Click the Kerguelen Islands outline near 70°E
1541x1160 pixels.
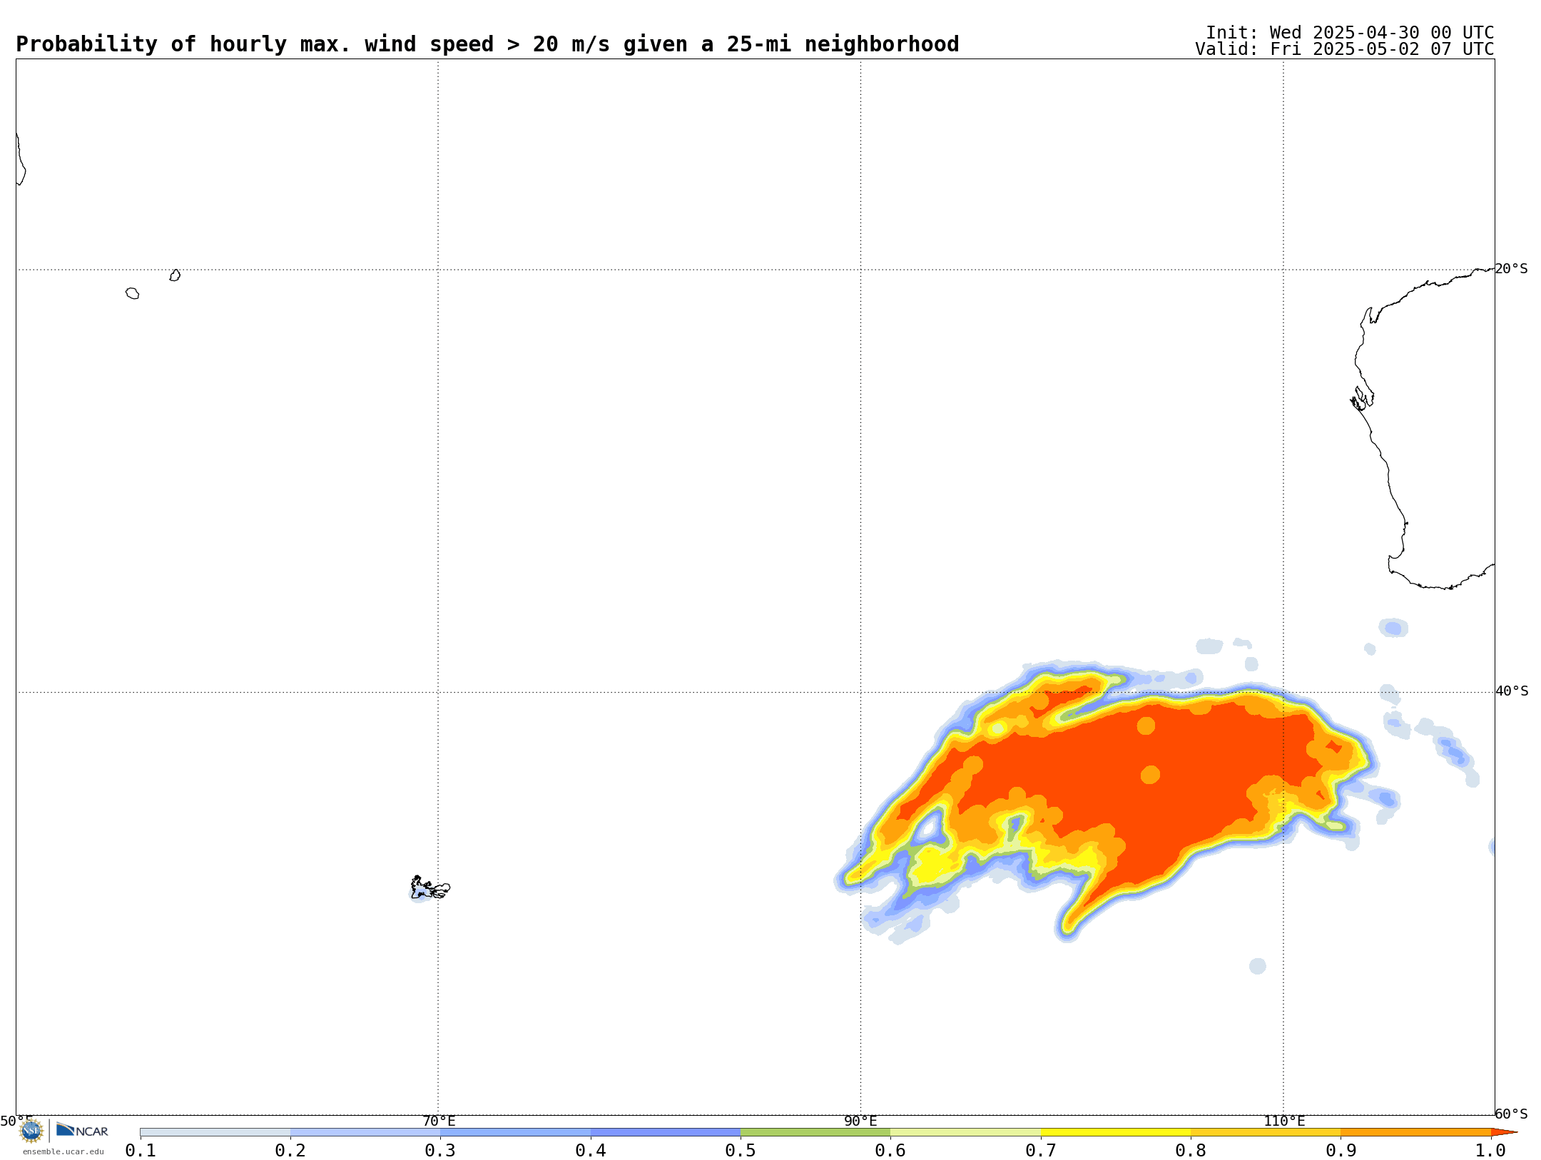pos(430,887)
